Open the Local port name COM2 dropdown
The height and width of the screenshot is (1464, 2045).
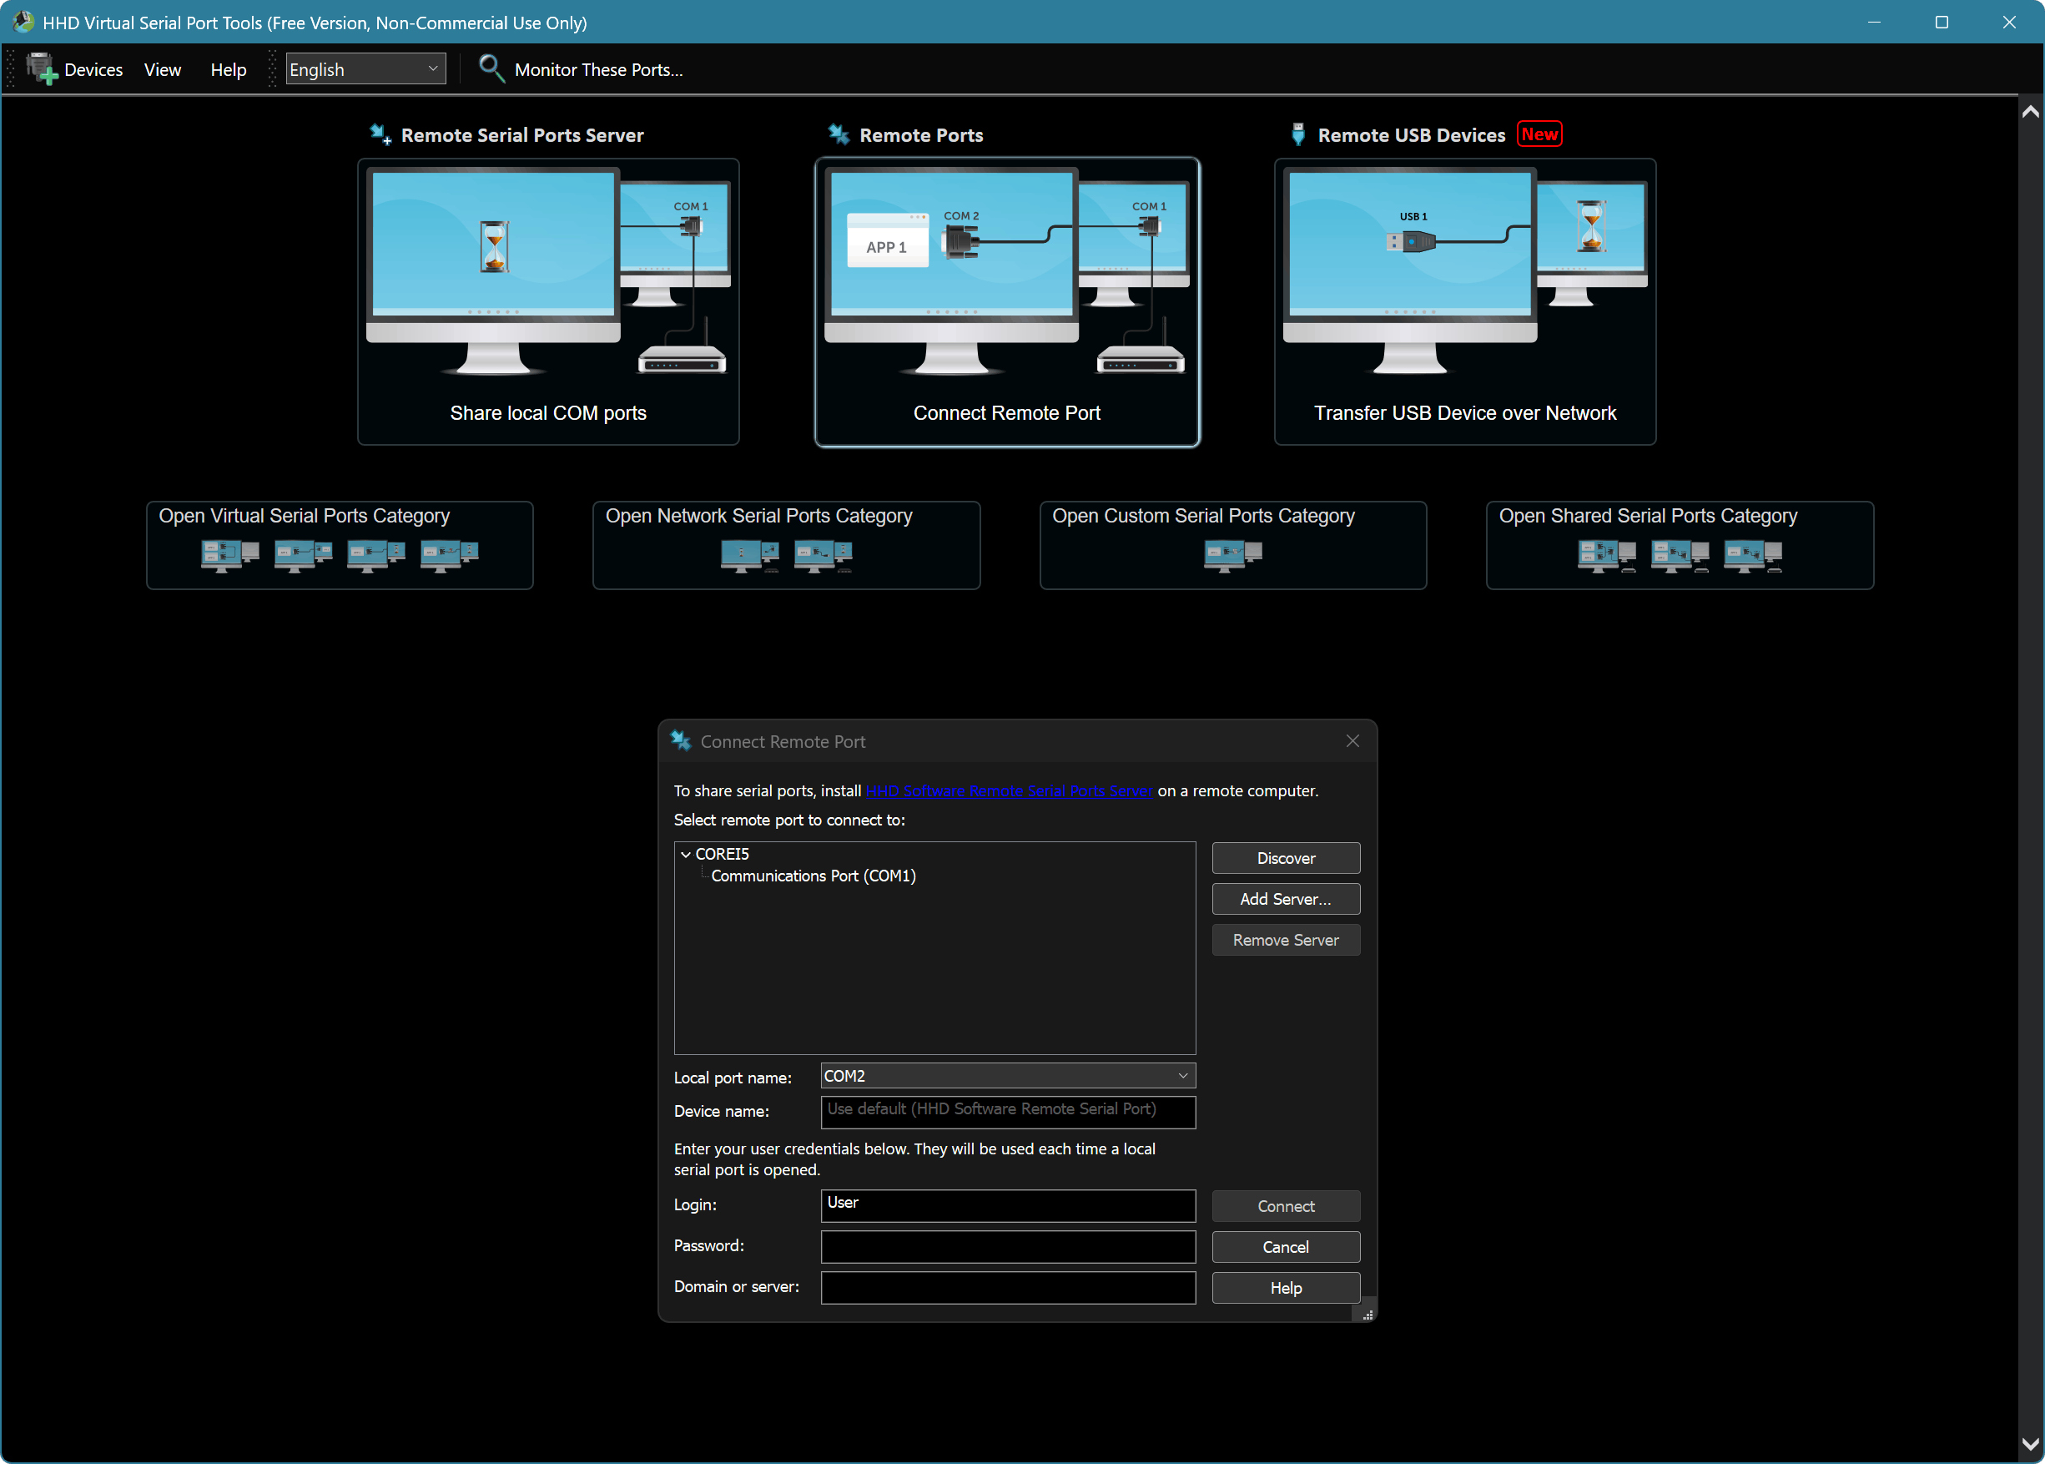(1182, 1075)
